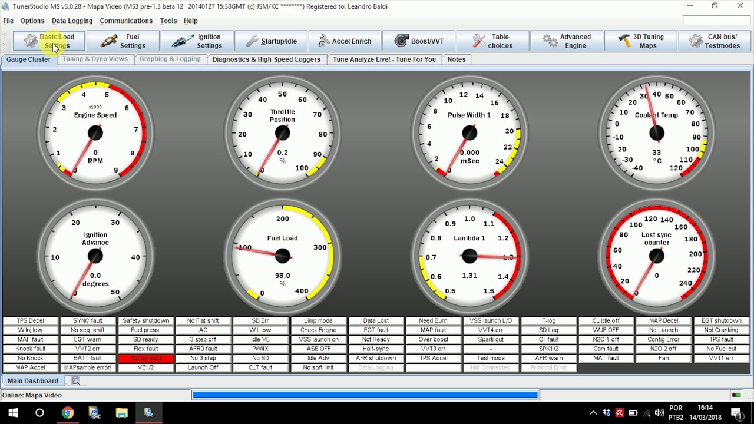Open the notification center icon
The height and width of the screenshot is (424, 754).
736,413
